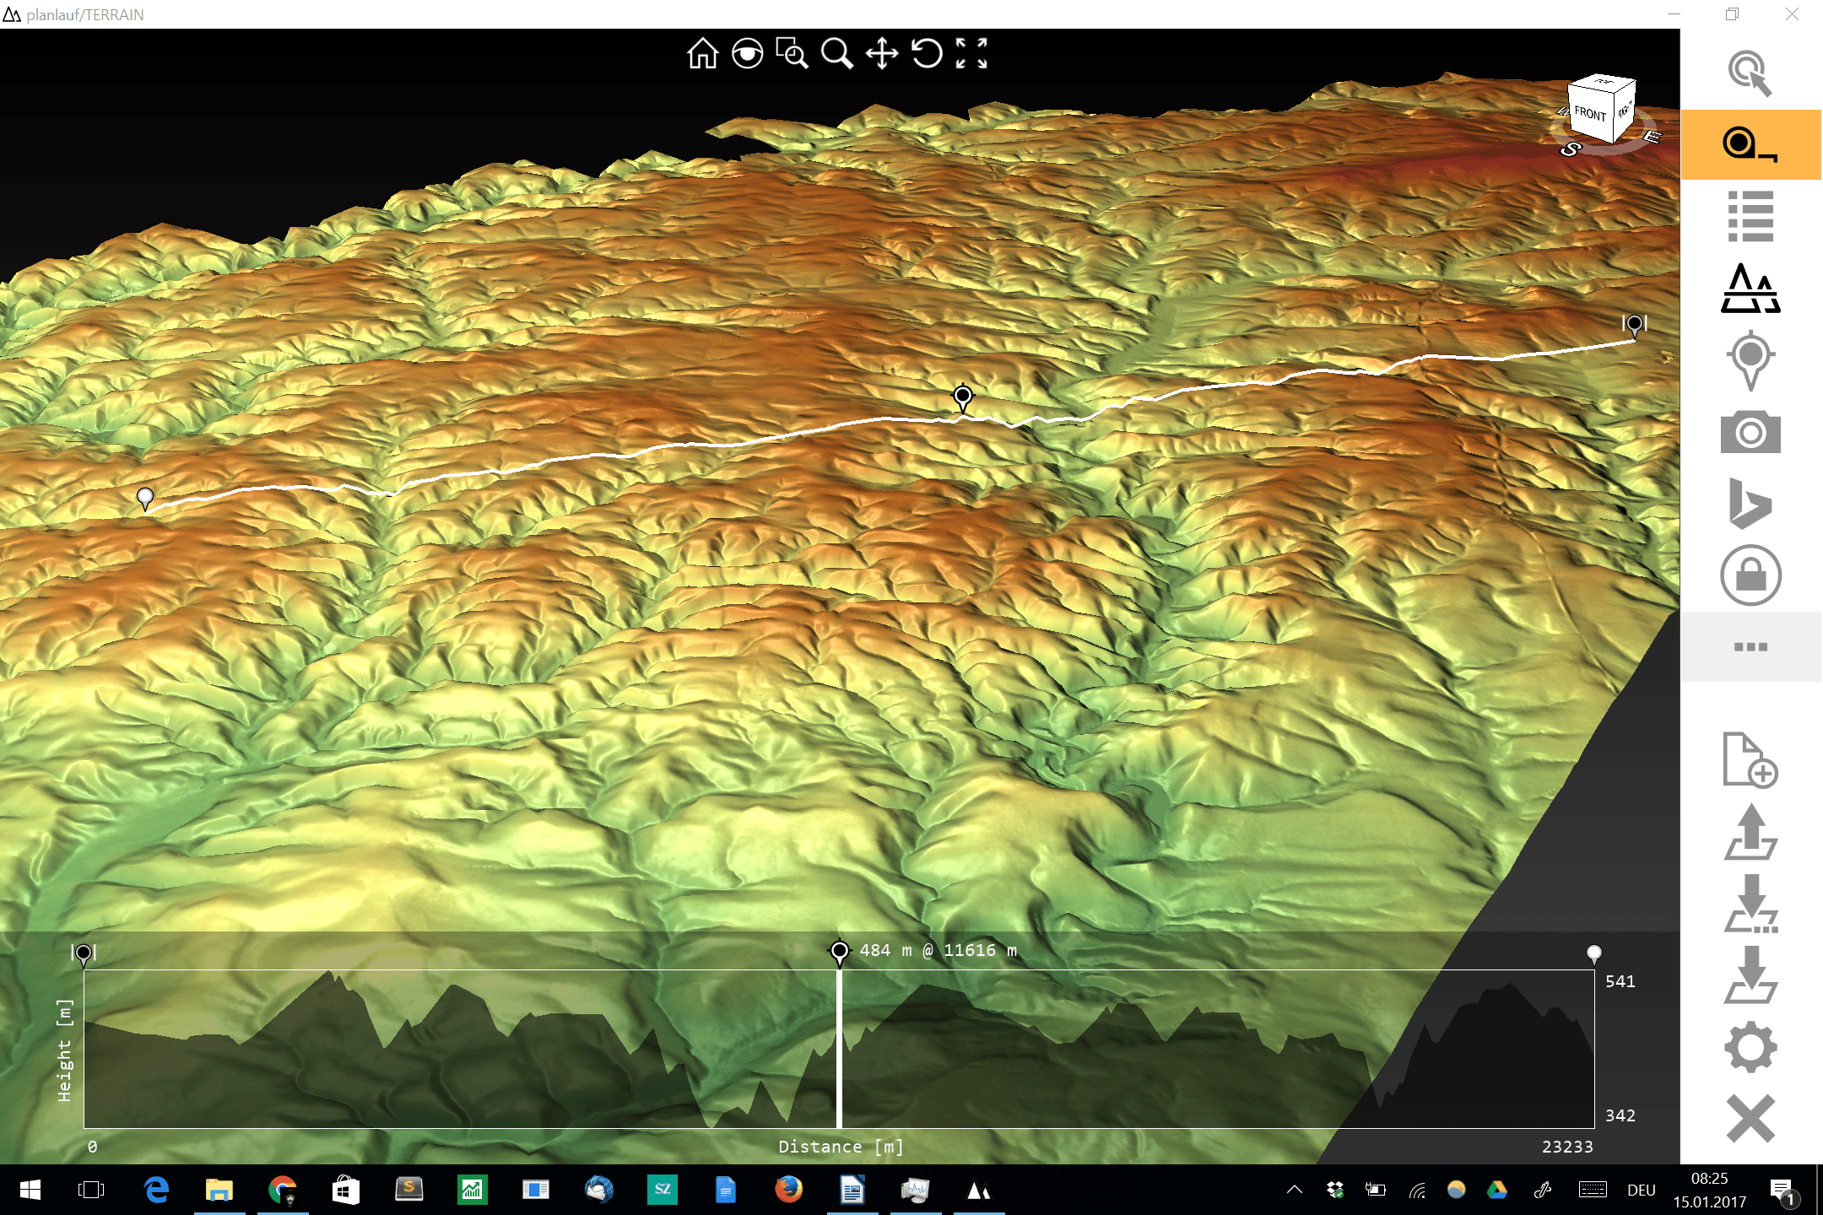Expand the three dots more menu
Viewport: 1823px width, 1215px height.
tap(1750, 647)
